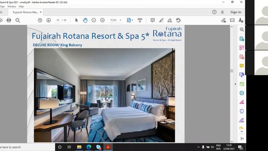Open Combine Files tool in right pane
268x151 pixels.
click(242, 75)
